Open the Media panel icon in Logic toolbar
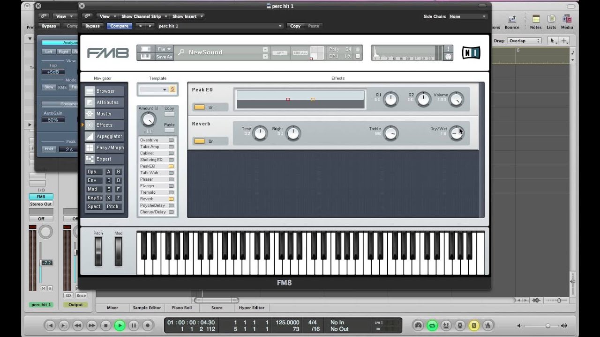Screen dimensions: 600x337 point(567,22)
